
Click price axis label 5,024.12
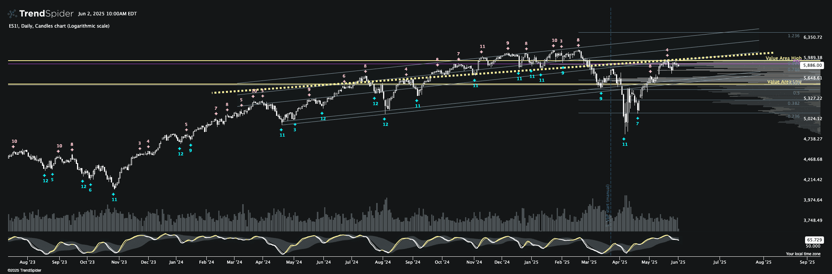coord(813,119)
